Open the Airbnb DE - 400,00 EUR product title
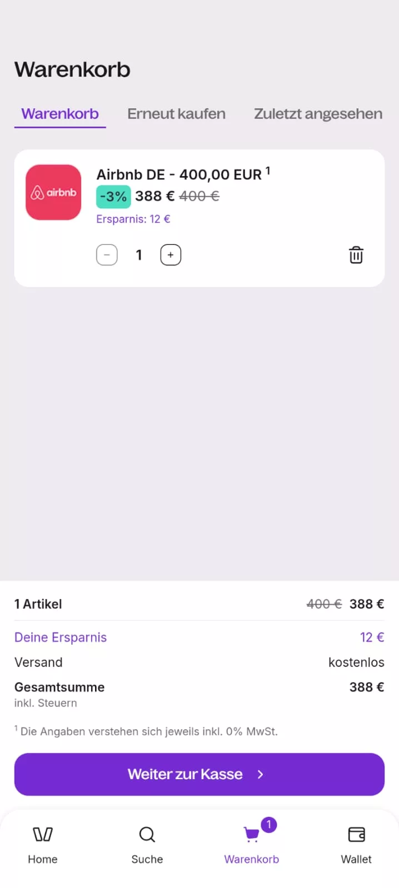 tap(179, 174)
